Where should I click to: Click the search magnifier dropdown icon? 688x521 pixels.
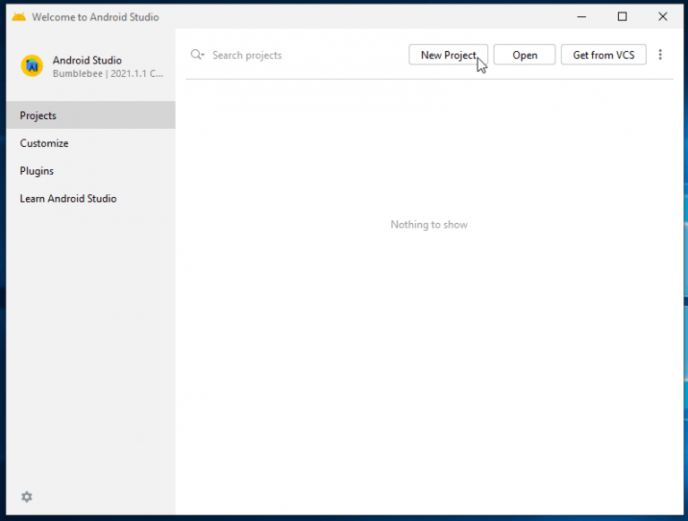pyautogui.click(x=197, y=55)
